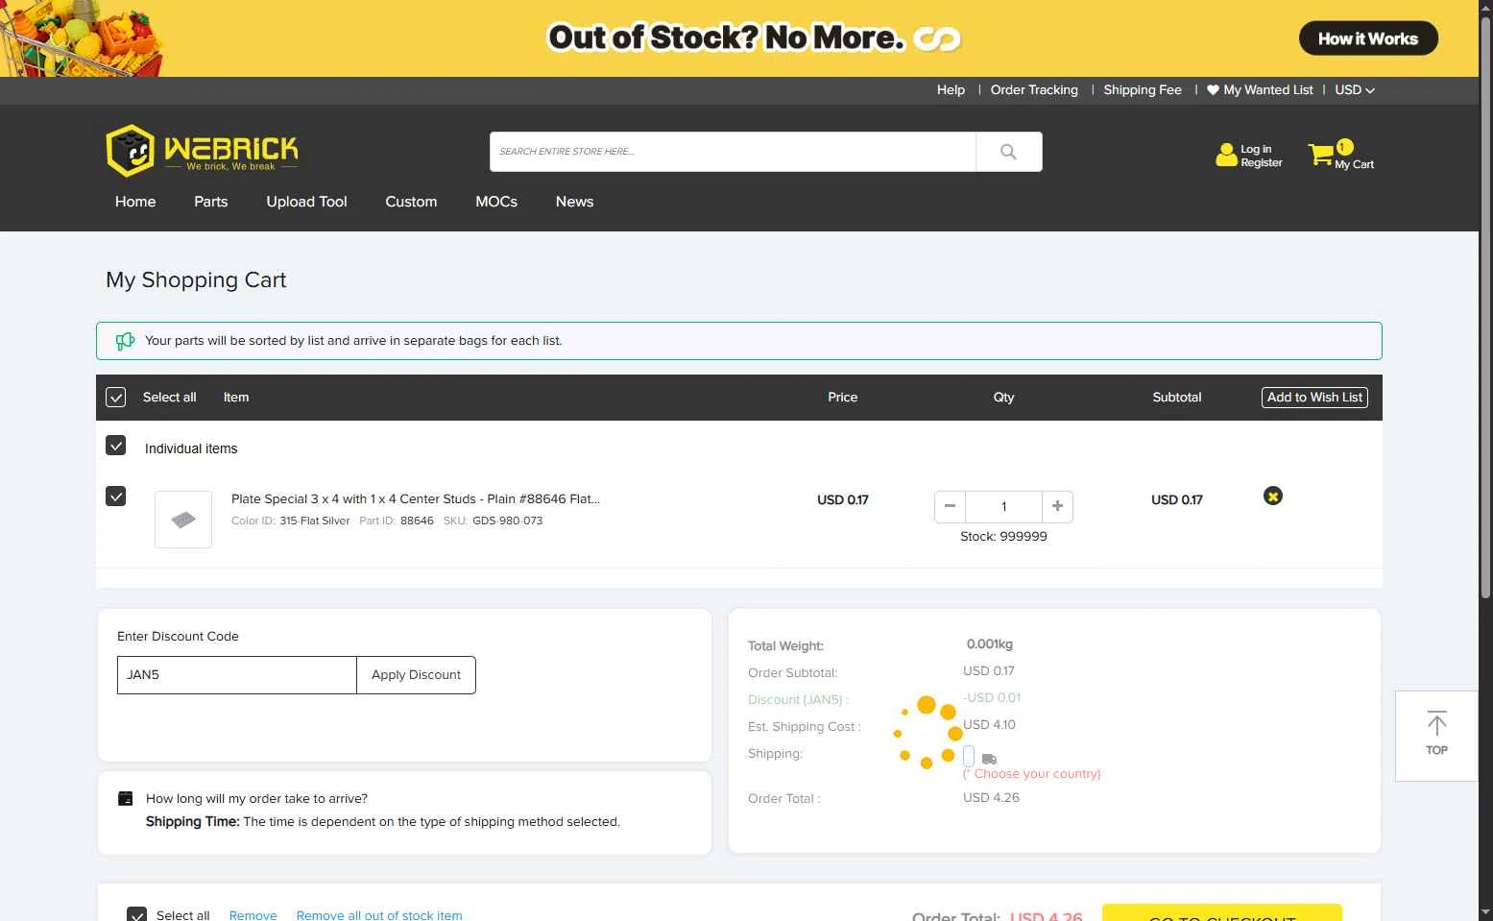Increase quantity with the plus button

point(1057,506)
